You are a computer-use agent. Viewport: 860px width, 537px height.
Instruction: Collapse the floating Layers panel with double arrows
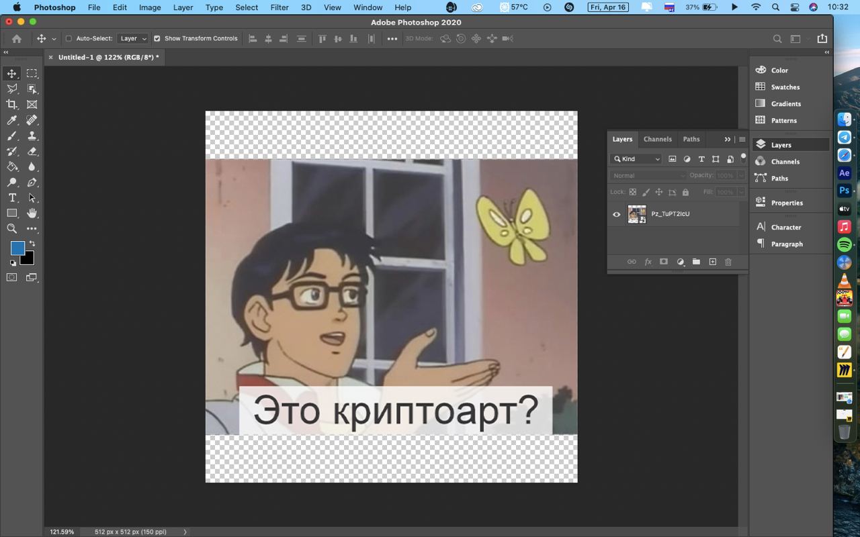[x=727, y=140]
